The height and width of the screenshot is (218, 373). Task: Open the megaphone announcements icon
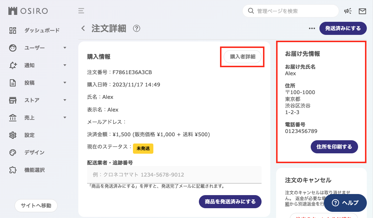click(348, 11)
